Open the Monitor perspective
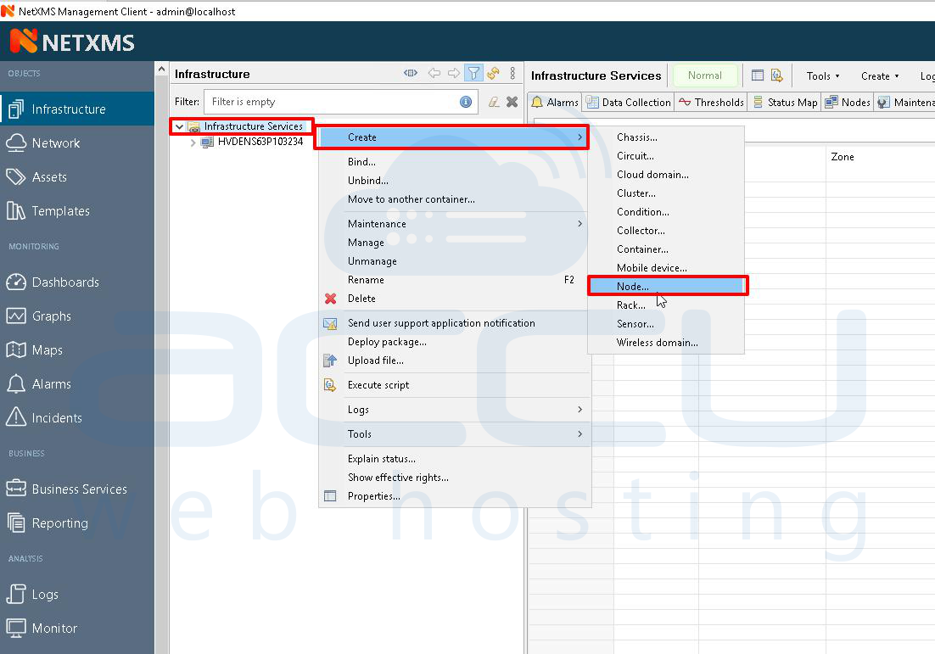The height and width of the screenshot is (654, 935). click(x=77, y=629)
